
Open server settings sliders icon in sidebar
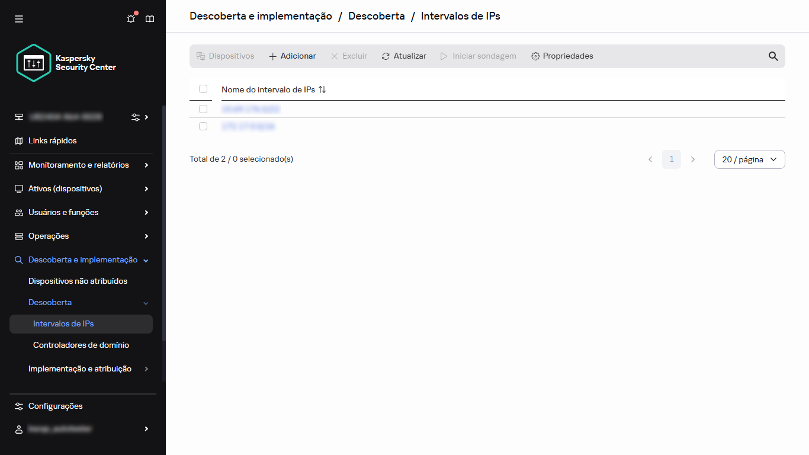tap(136, 117)
